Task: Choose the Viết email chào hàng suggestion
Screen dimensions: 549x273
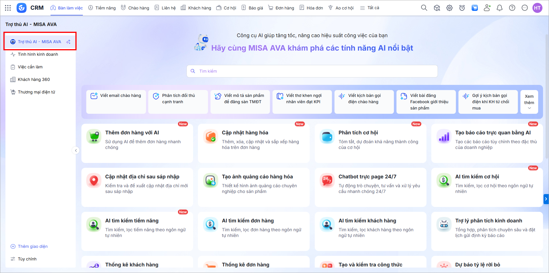Action: (x=116, y=102)
